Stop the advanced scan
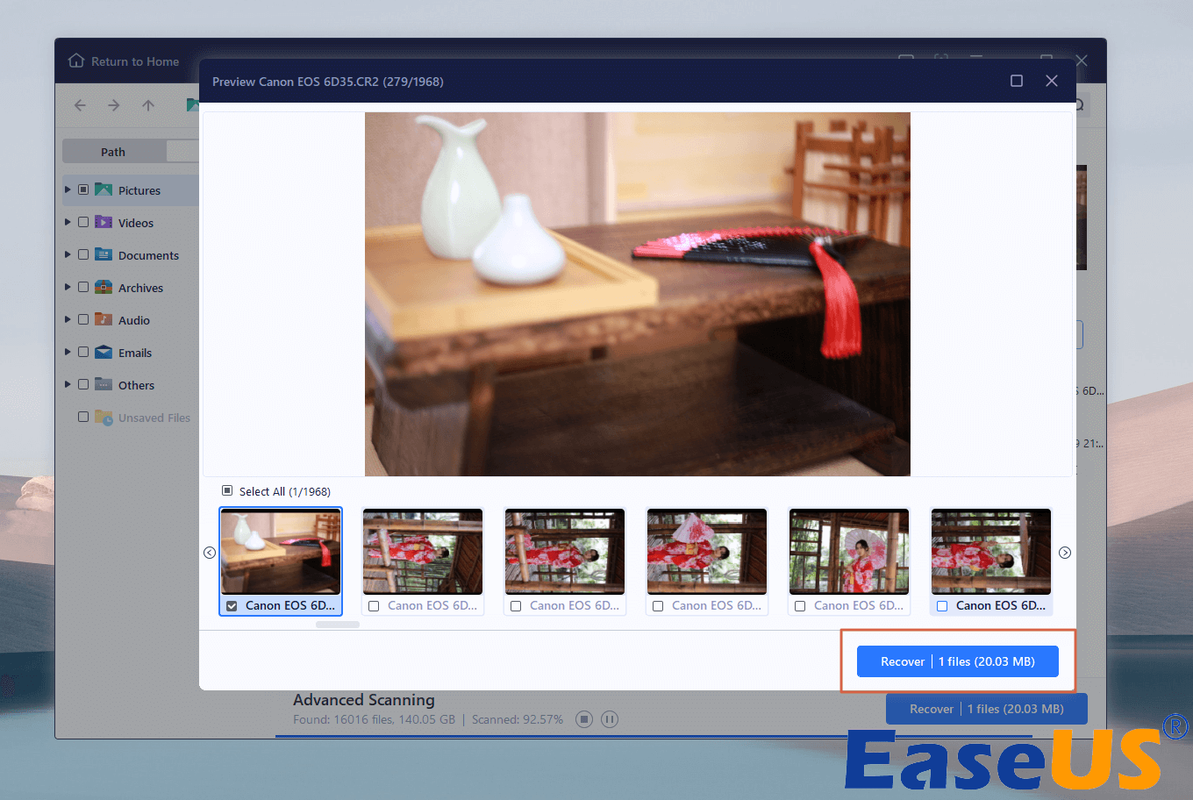The width and height of the screenshot is (1193, 800). tap(584, 719)
